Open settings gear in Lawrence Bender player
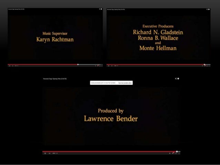Screen dimensions: 220x165 [x=173, y=153]
